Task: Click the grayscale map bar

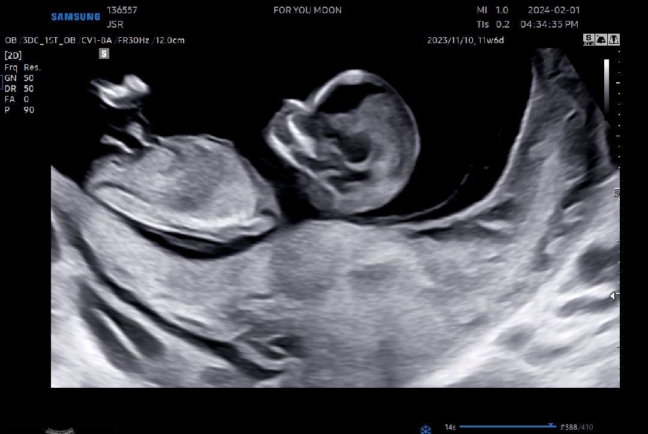Action: click(x=607, y=87)
